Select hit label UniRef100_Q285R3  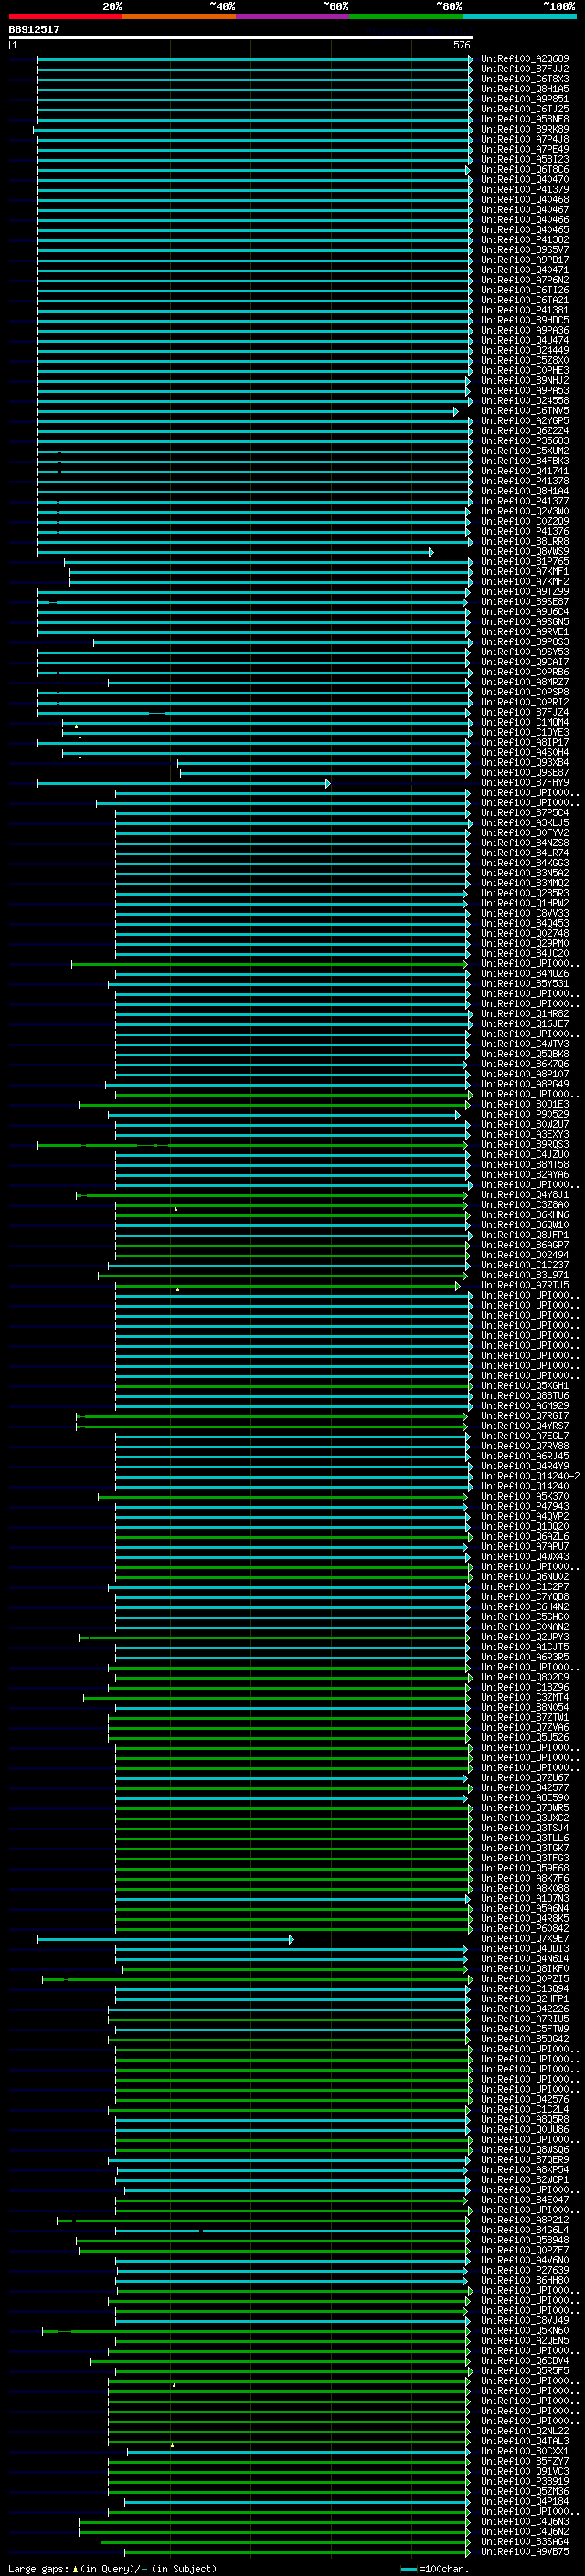click(525, 893)
